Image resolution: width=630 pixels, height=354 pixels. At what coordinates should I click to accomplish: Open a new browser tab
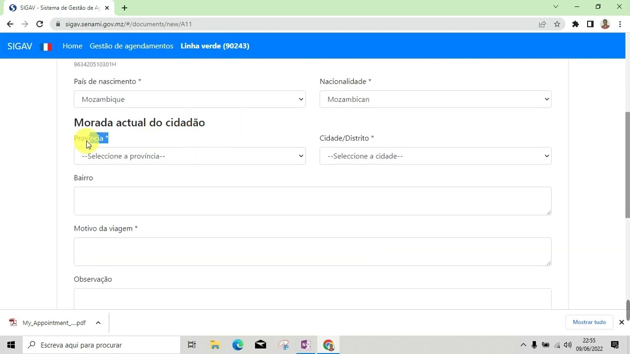pyautogui.click(x=125, y=8)
